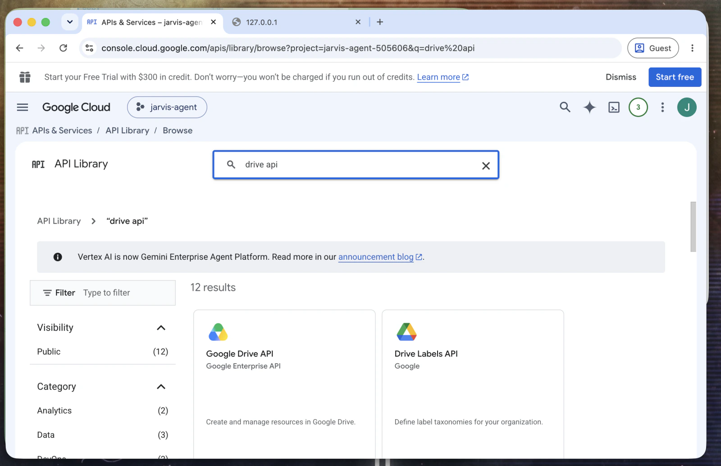Screen dimensions: 721x466
Task: Open the tab search dropdown
Action: point(70,22)
